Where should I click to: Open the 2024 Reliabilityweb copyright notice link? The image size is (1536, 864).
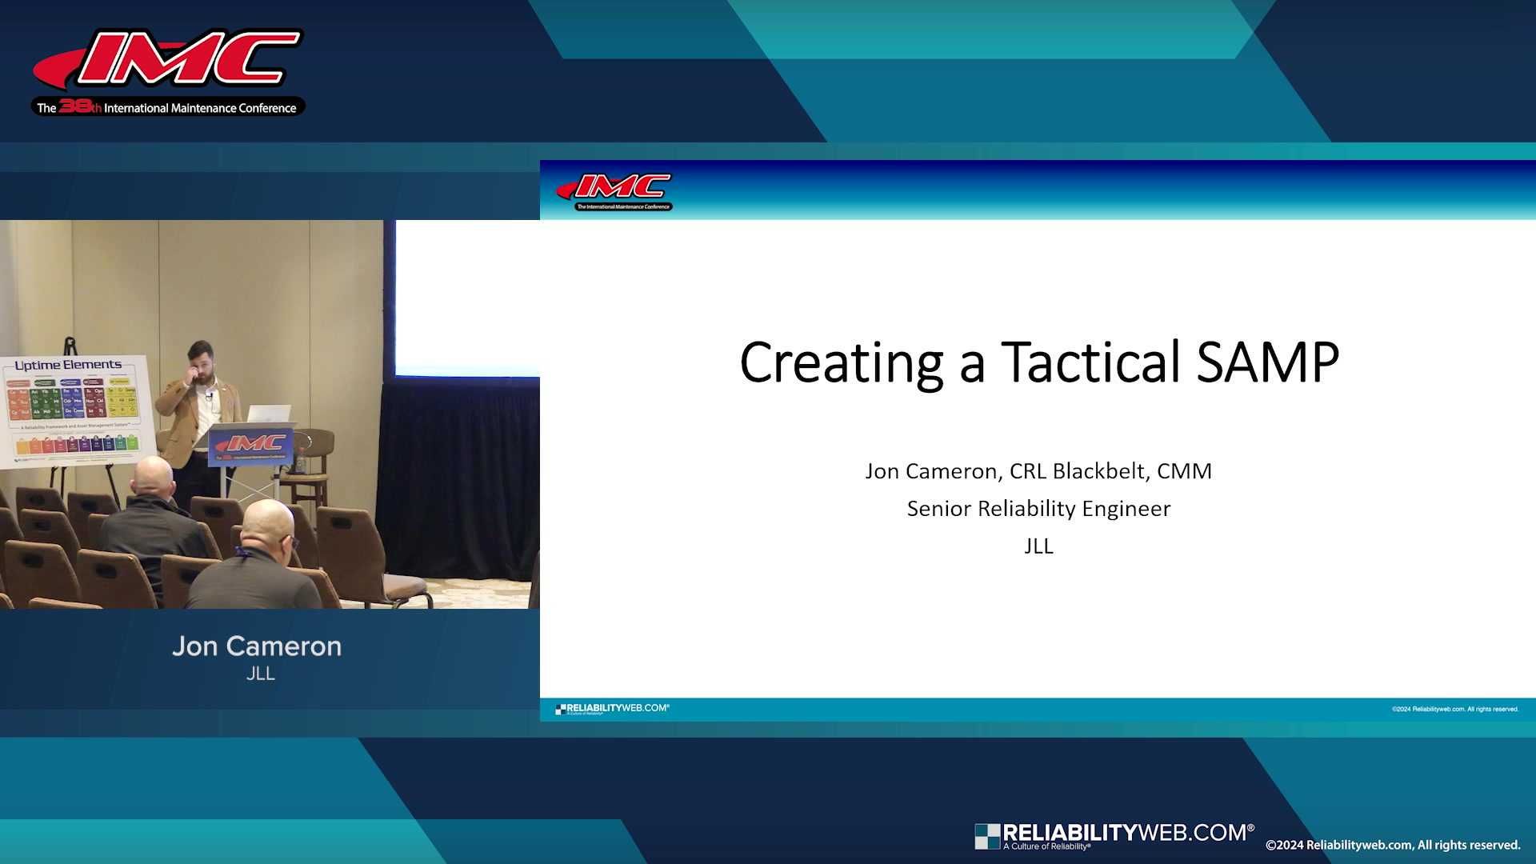pyautogui.click(x=1396, y=845)
